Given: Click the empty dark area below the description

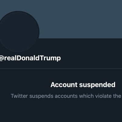Looking at the screenshot, I should click(x=61, y=111).
